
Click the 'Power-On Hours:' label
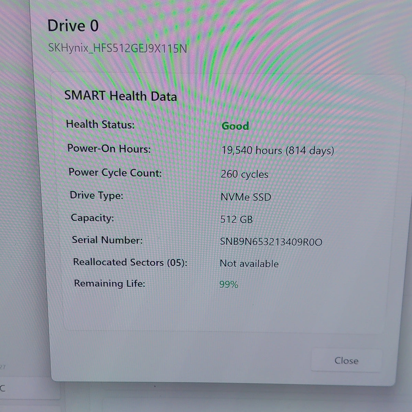click(109, 149)
